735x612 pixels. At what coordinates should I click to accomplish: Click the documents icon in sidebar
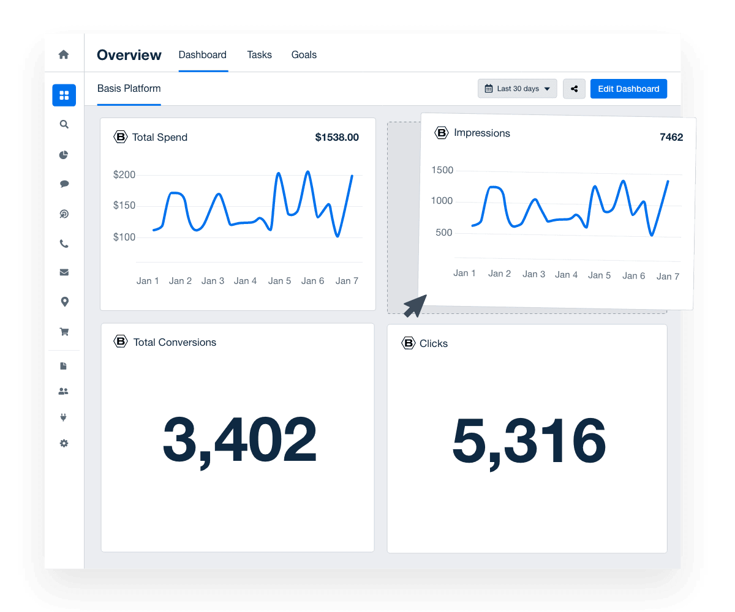tap(64, 365)
